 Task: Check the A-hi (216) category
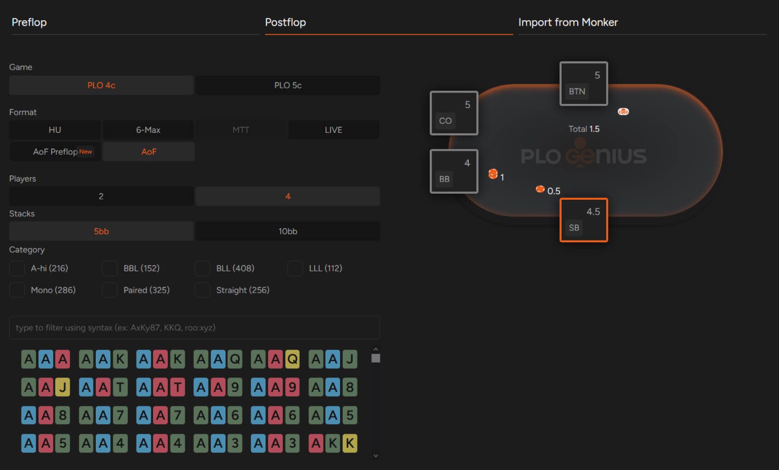tap(17, 268)
